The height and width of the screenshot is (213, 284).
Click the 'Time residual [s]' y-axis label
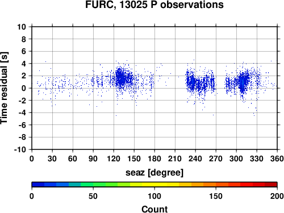pos(4,88)
